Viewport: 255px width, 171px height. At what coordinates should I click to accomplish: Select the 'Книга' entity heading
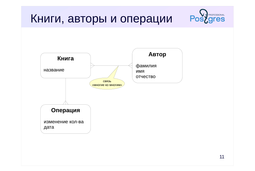click(66, 58)
